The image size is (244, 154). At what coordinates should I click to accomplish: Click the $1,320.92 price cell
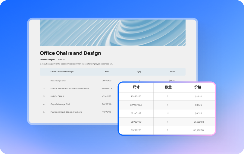tap(198, 122)
